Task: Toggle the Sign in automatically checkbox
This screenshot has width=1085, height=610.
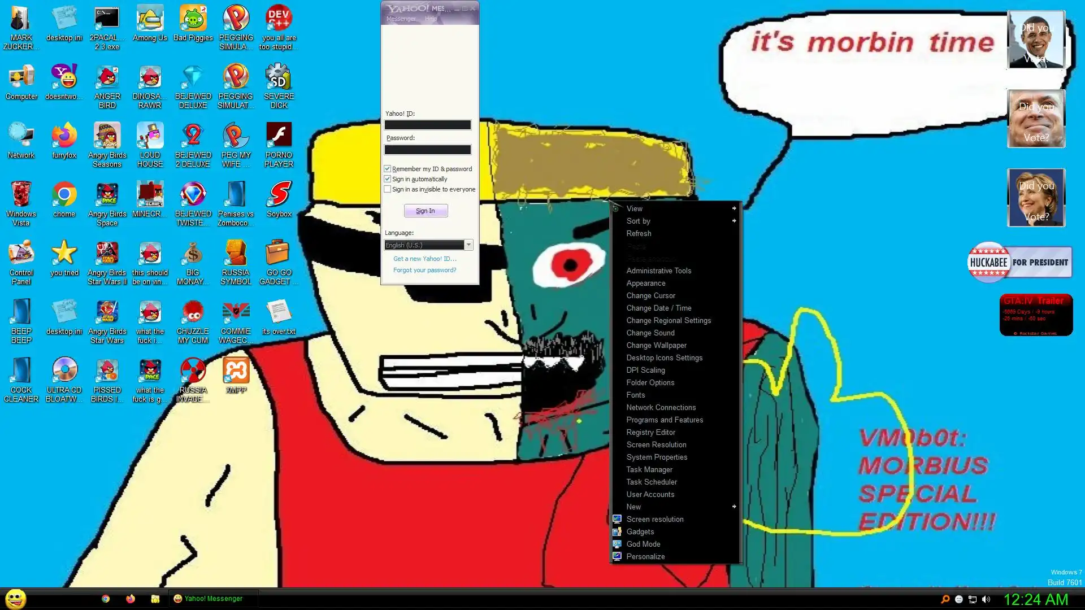Action: [x=388, y=179]
